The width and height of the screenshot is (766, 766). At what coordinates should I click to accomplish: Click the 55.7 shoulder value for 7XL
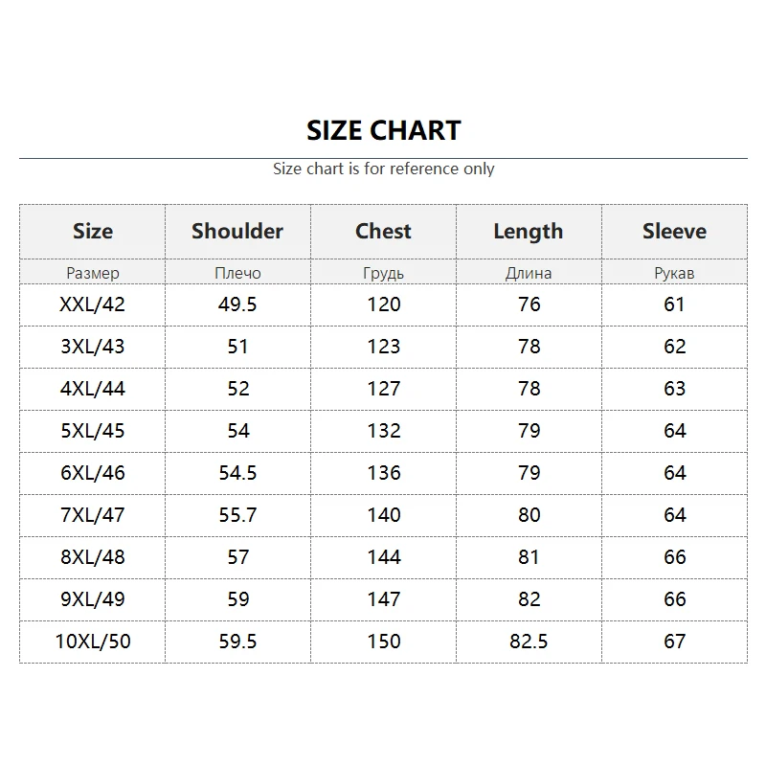[237, 515]
